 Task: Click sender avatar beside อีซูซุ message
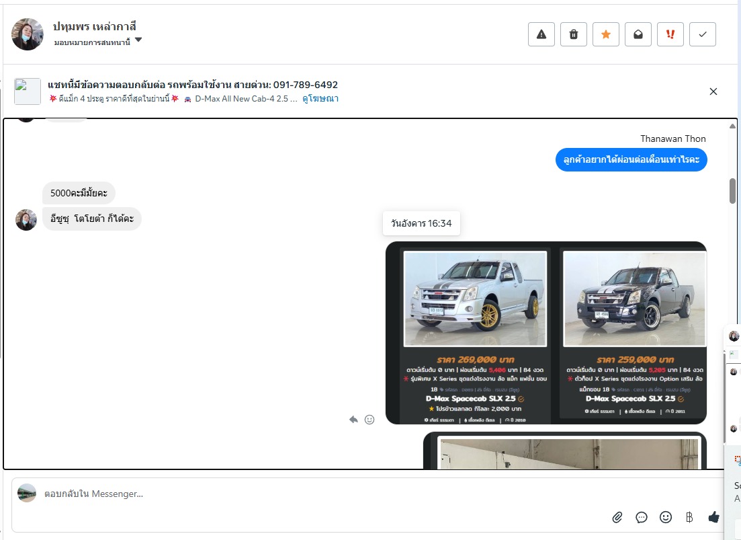[26, 220]
